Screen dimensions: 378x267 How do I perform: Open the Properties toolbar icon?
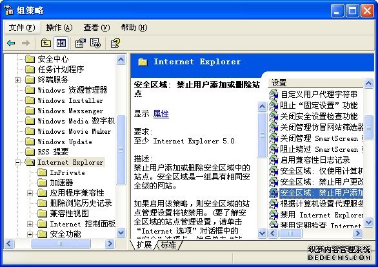click(80, 43)
